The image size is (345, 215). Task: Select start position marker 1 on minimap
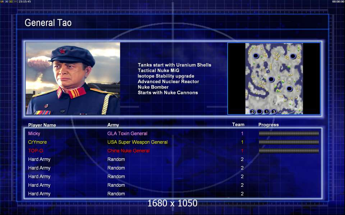coord(267,112)
